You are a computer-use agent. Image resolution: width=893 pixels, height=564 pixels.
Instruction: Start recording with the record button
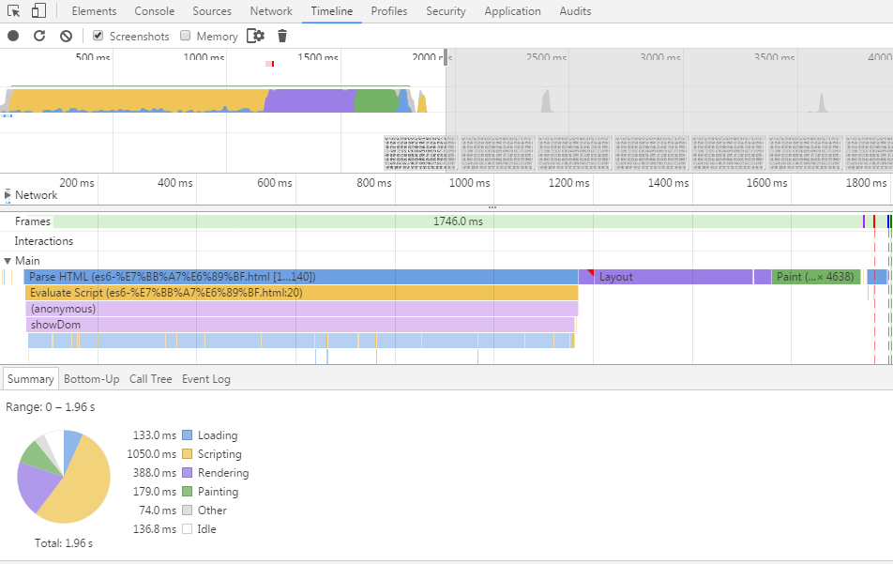13,36
